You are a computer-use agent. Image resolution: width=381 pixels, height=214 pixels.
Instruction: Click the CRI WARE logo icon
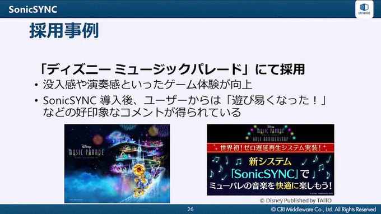coord(364,9)
